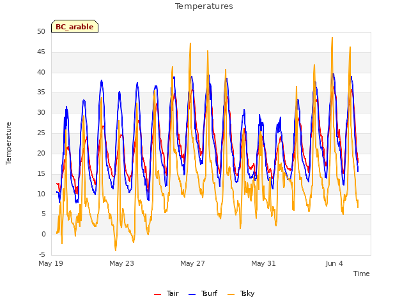Toggle the Tsurf series in the legend
The height and width of the screenshot is (306, 409).
[203, 293]
